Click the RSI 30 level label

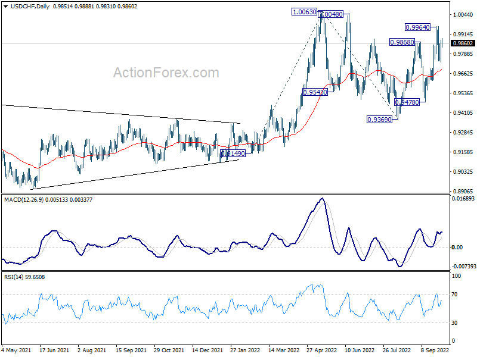coord(454,323)
